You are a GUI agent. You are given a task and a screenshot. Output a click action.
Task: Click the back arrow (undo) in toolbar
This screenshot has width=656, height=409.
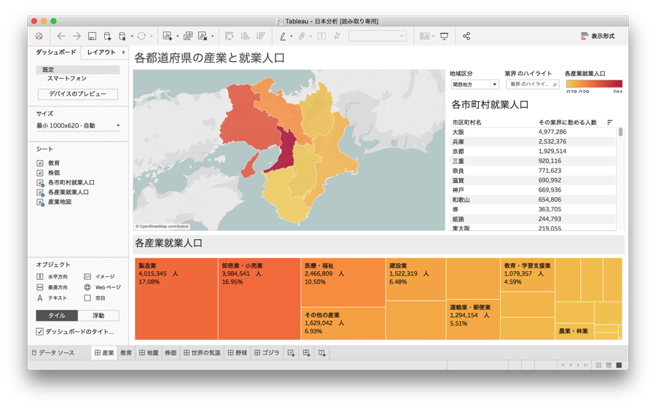61,36
